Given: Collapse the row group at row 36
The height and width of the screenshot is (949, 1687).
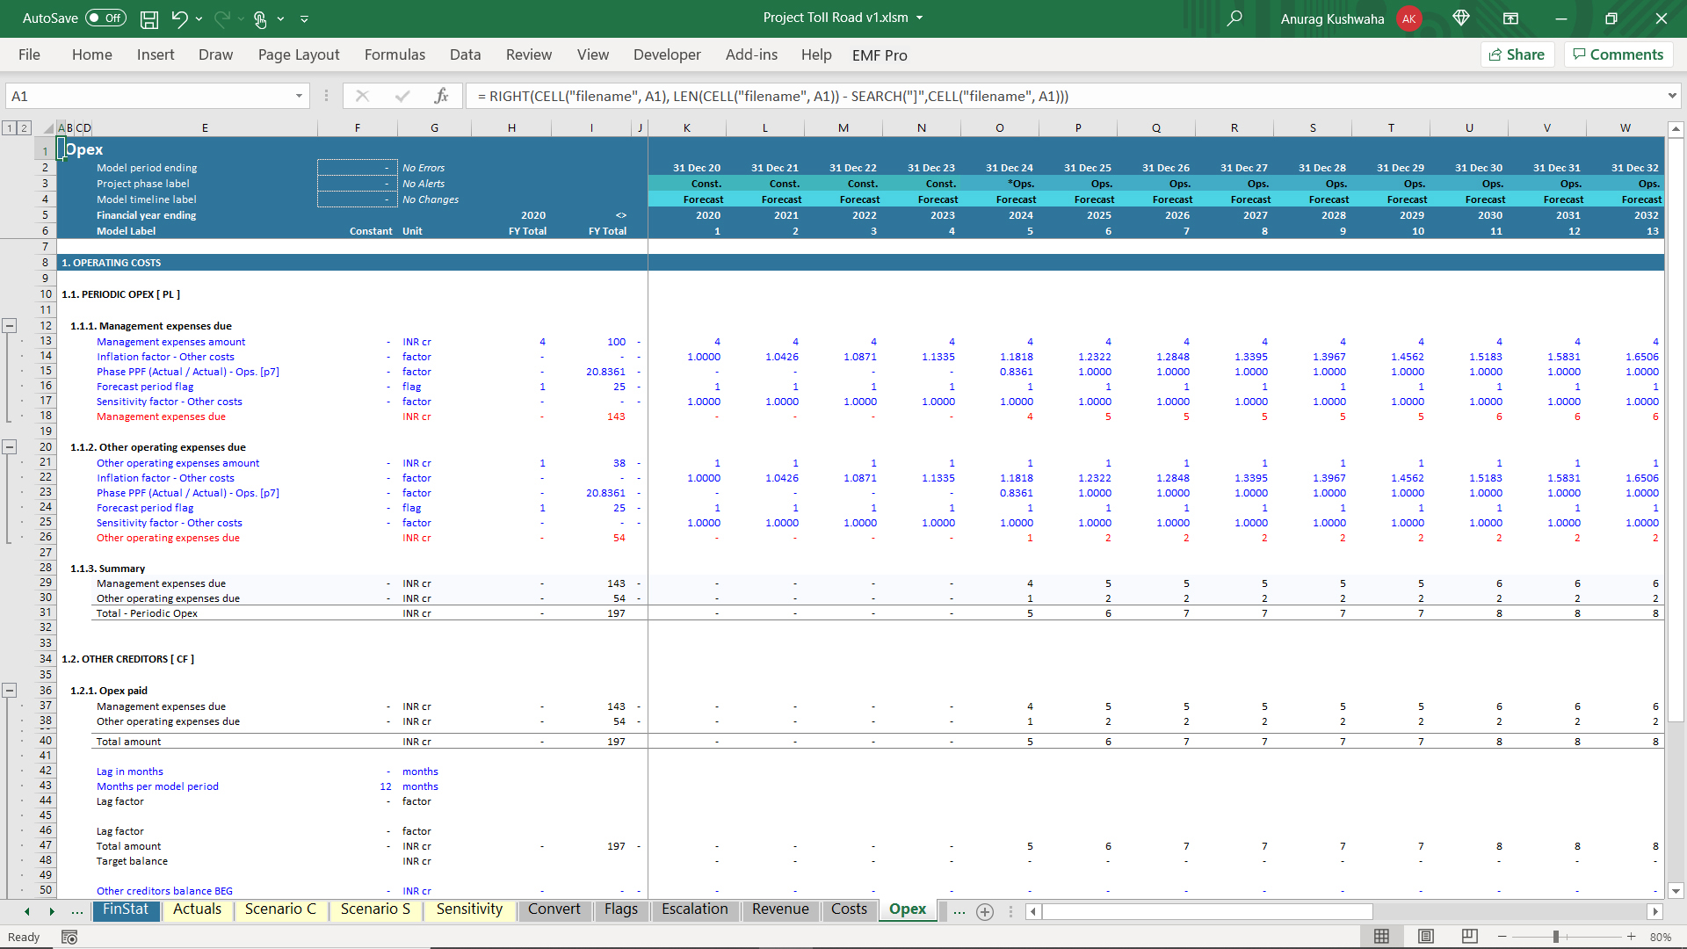Looking at the screenshot, I should [x=10, y=691].
